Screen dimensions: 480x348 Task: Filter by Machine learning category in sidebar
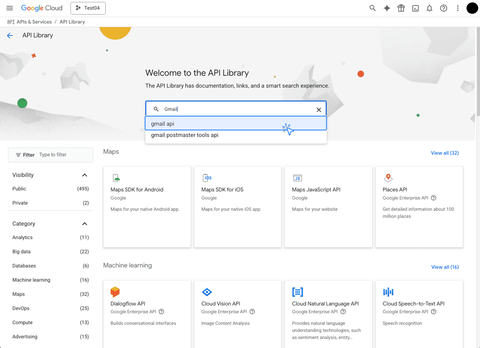[x=51, y=280]
